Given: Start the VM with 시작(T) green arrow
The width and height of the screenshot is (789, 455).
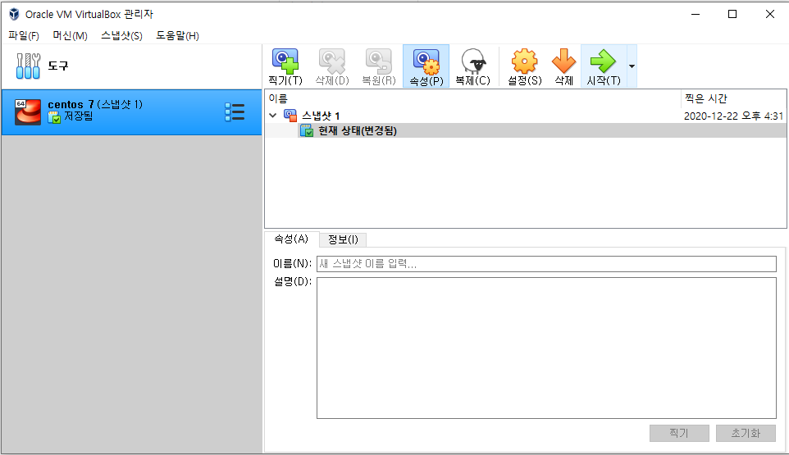Looking at the screenshot, I should 604,61.
